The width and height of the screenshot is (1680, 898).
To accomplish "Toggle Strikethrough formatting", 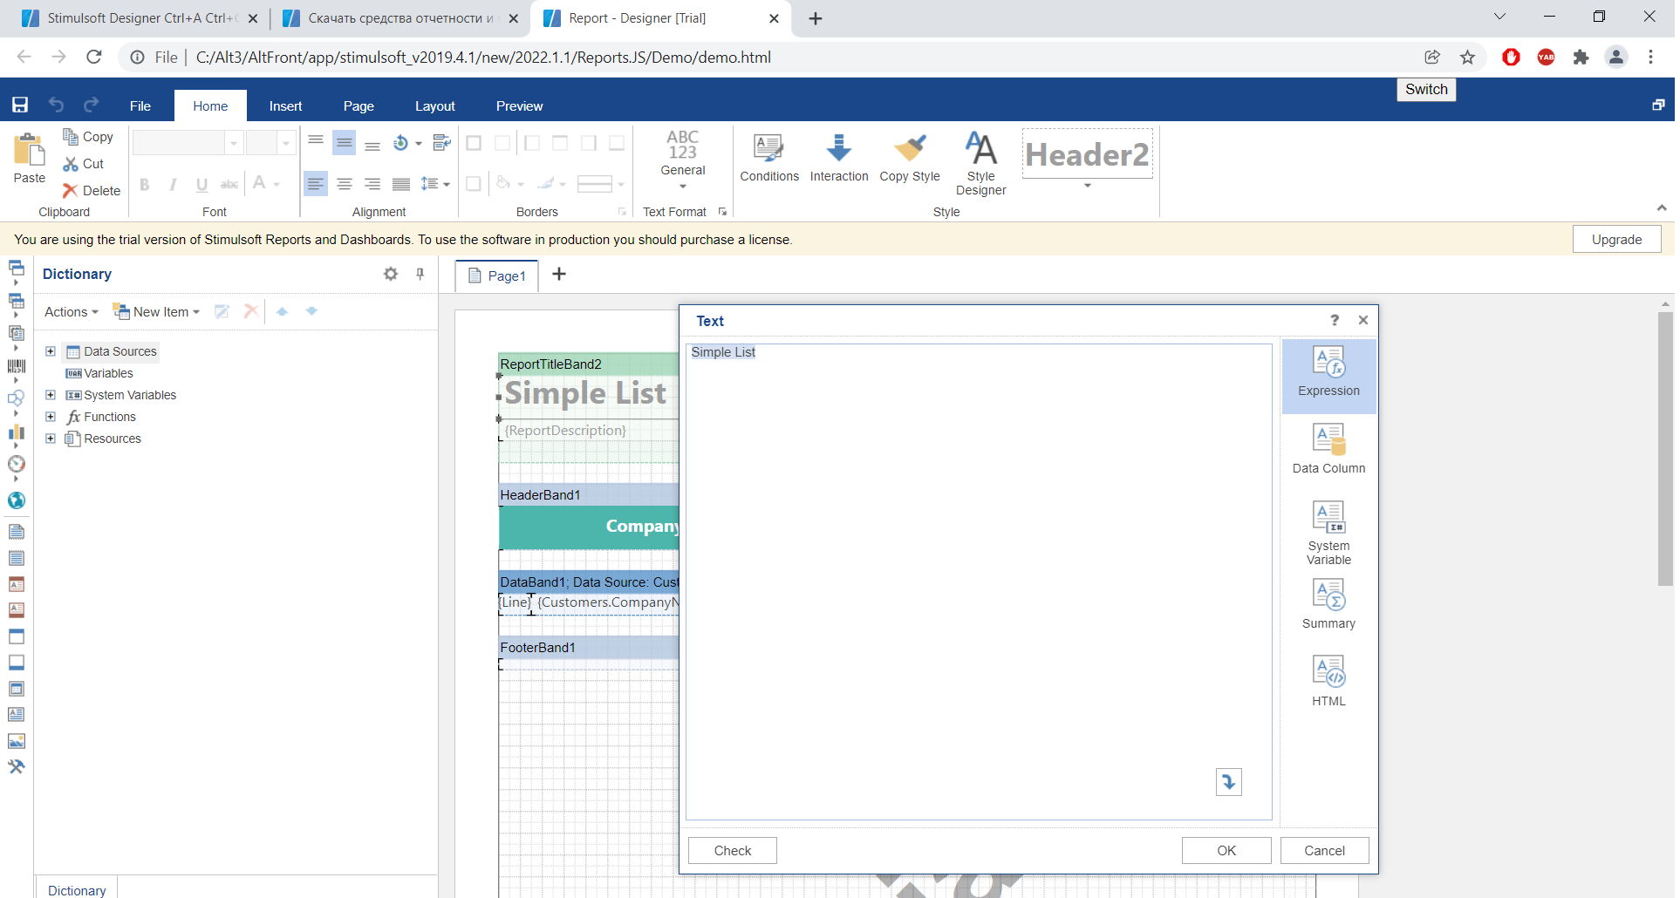I will pos(229,184).
